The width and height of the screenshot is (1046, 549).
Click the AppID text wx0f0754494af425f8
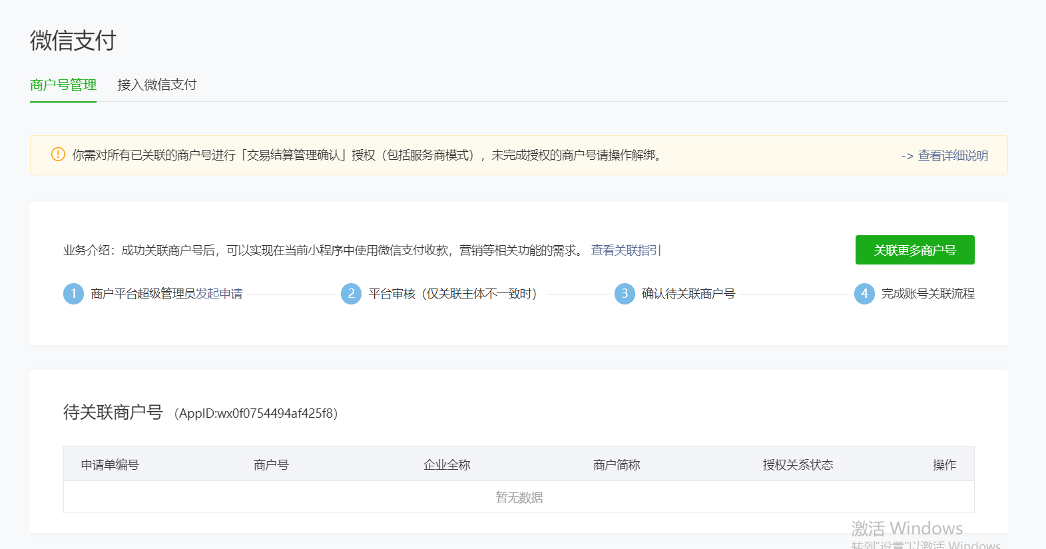pos(256,413)
